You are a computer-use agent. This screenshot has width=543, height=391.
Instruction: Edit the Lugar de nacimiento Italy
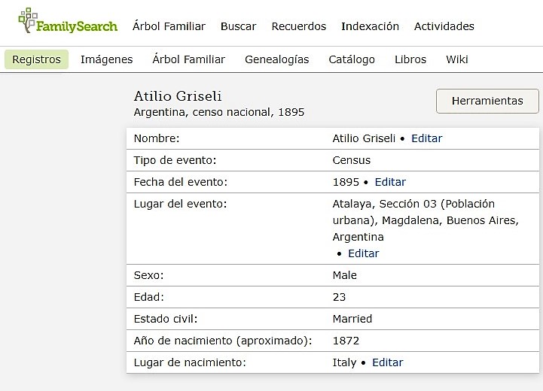tap(387, 362)
